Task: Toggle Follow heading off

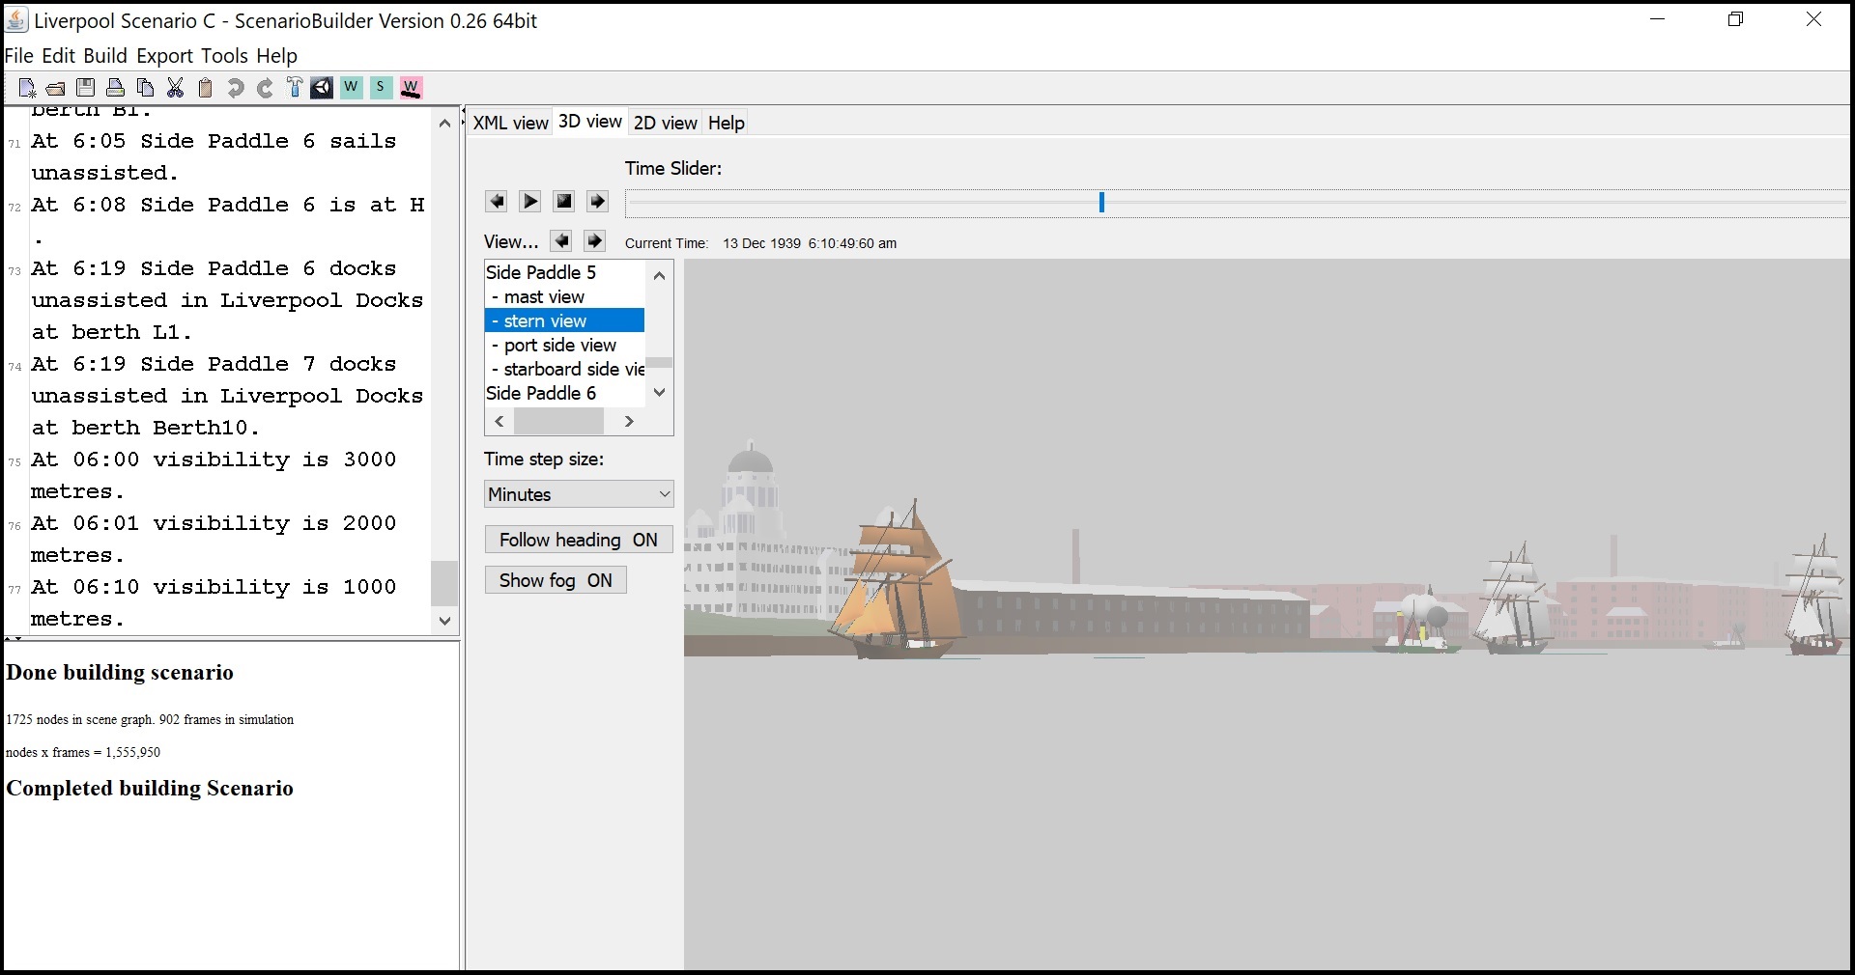Action: (x=579, y=540)
